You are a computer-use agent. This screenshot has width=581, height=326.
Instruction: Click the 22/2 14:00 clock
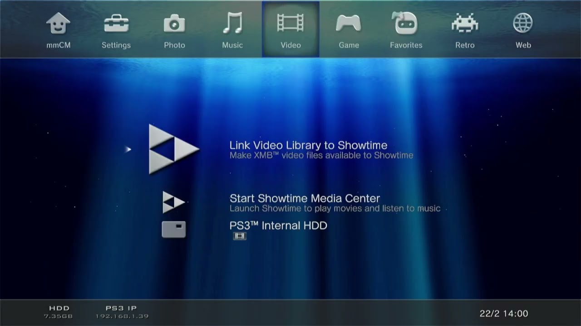504,314
